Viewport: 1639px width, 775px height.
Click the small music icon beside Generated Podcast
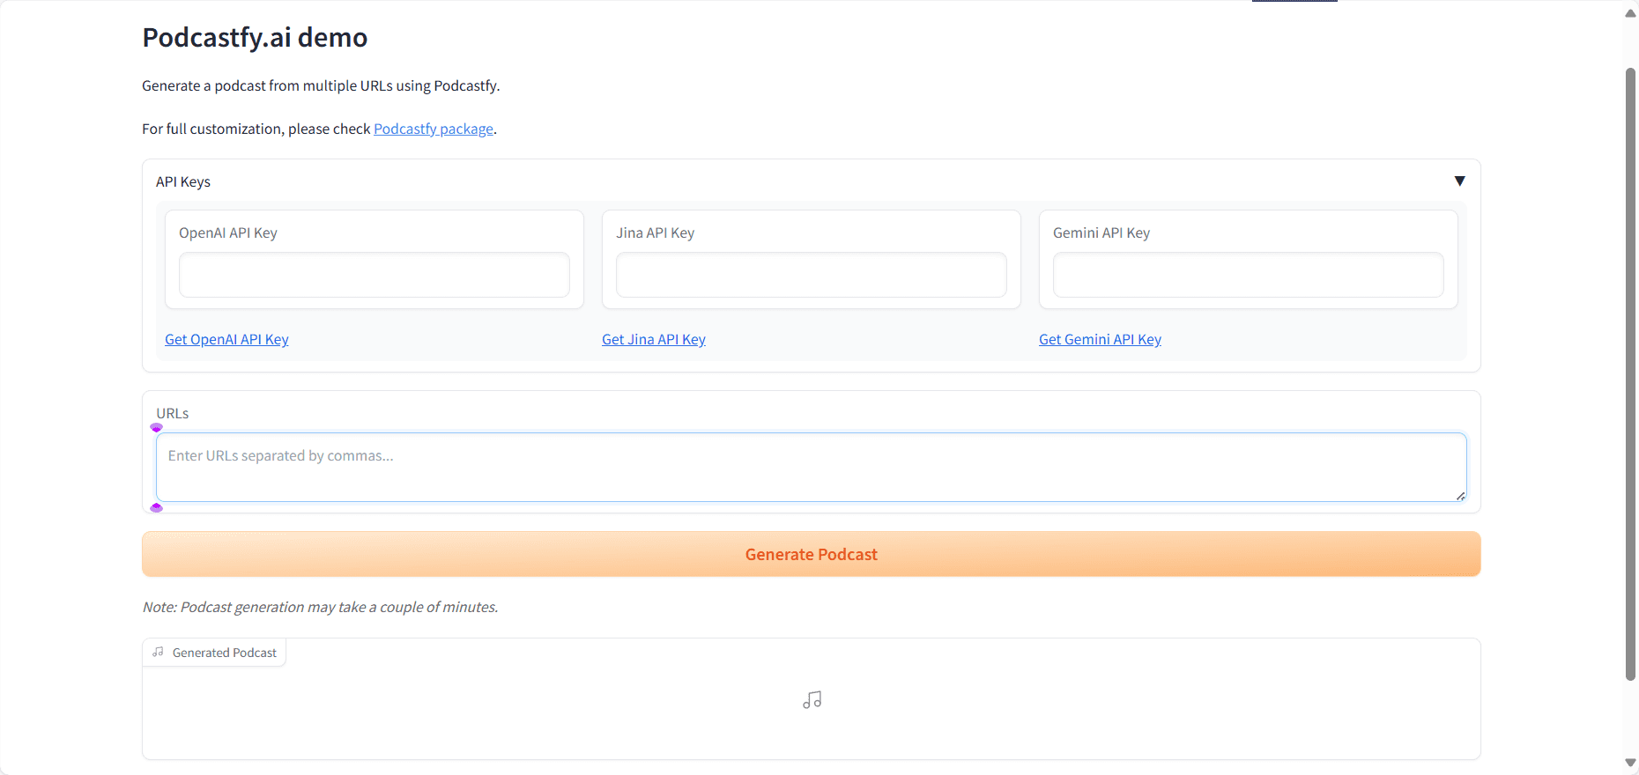158,653
